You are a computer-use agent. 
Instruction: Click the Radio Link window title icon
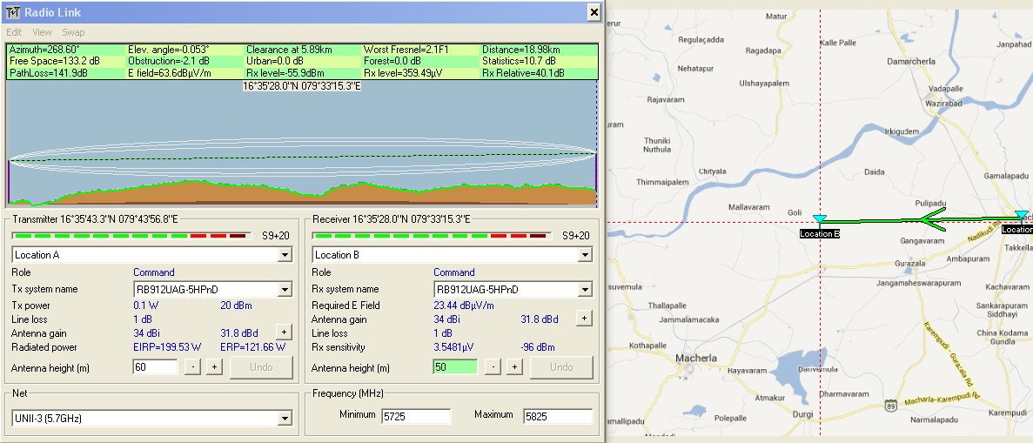click(x=13, y=12)
